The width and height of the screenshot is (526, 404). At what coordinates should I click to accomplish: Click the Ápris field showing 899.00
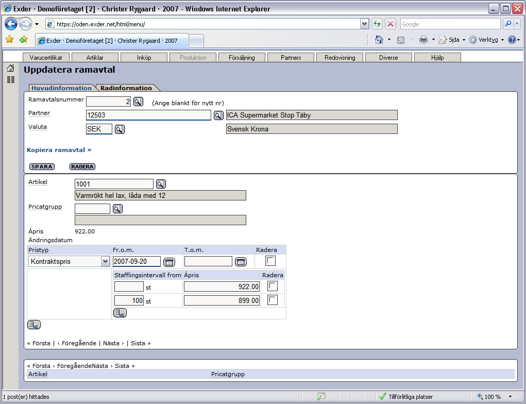click(x=222, y=300)
